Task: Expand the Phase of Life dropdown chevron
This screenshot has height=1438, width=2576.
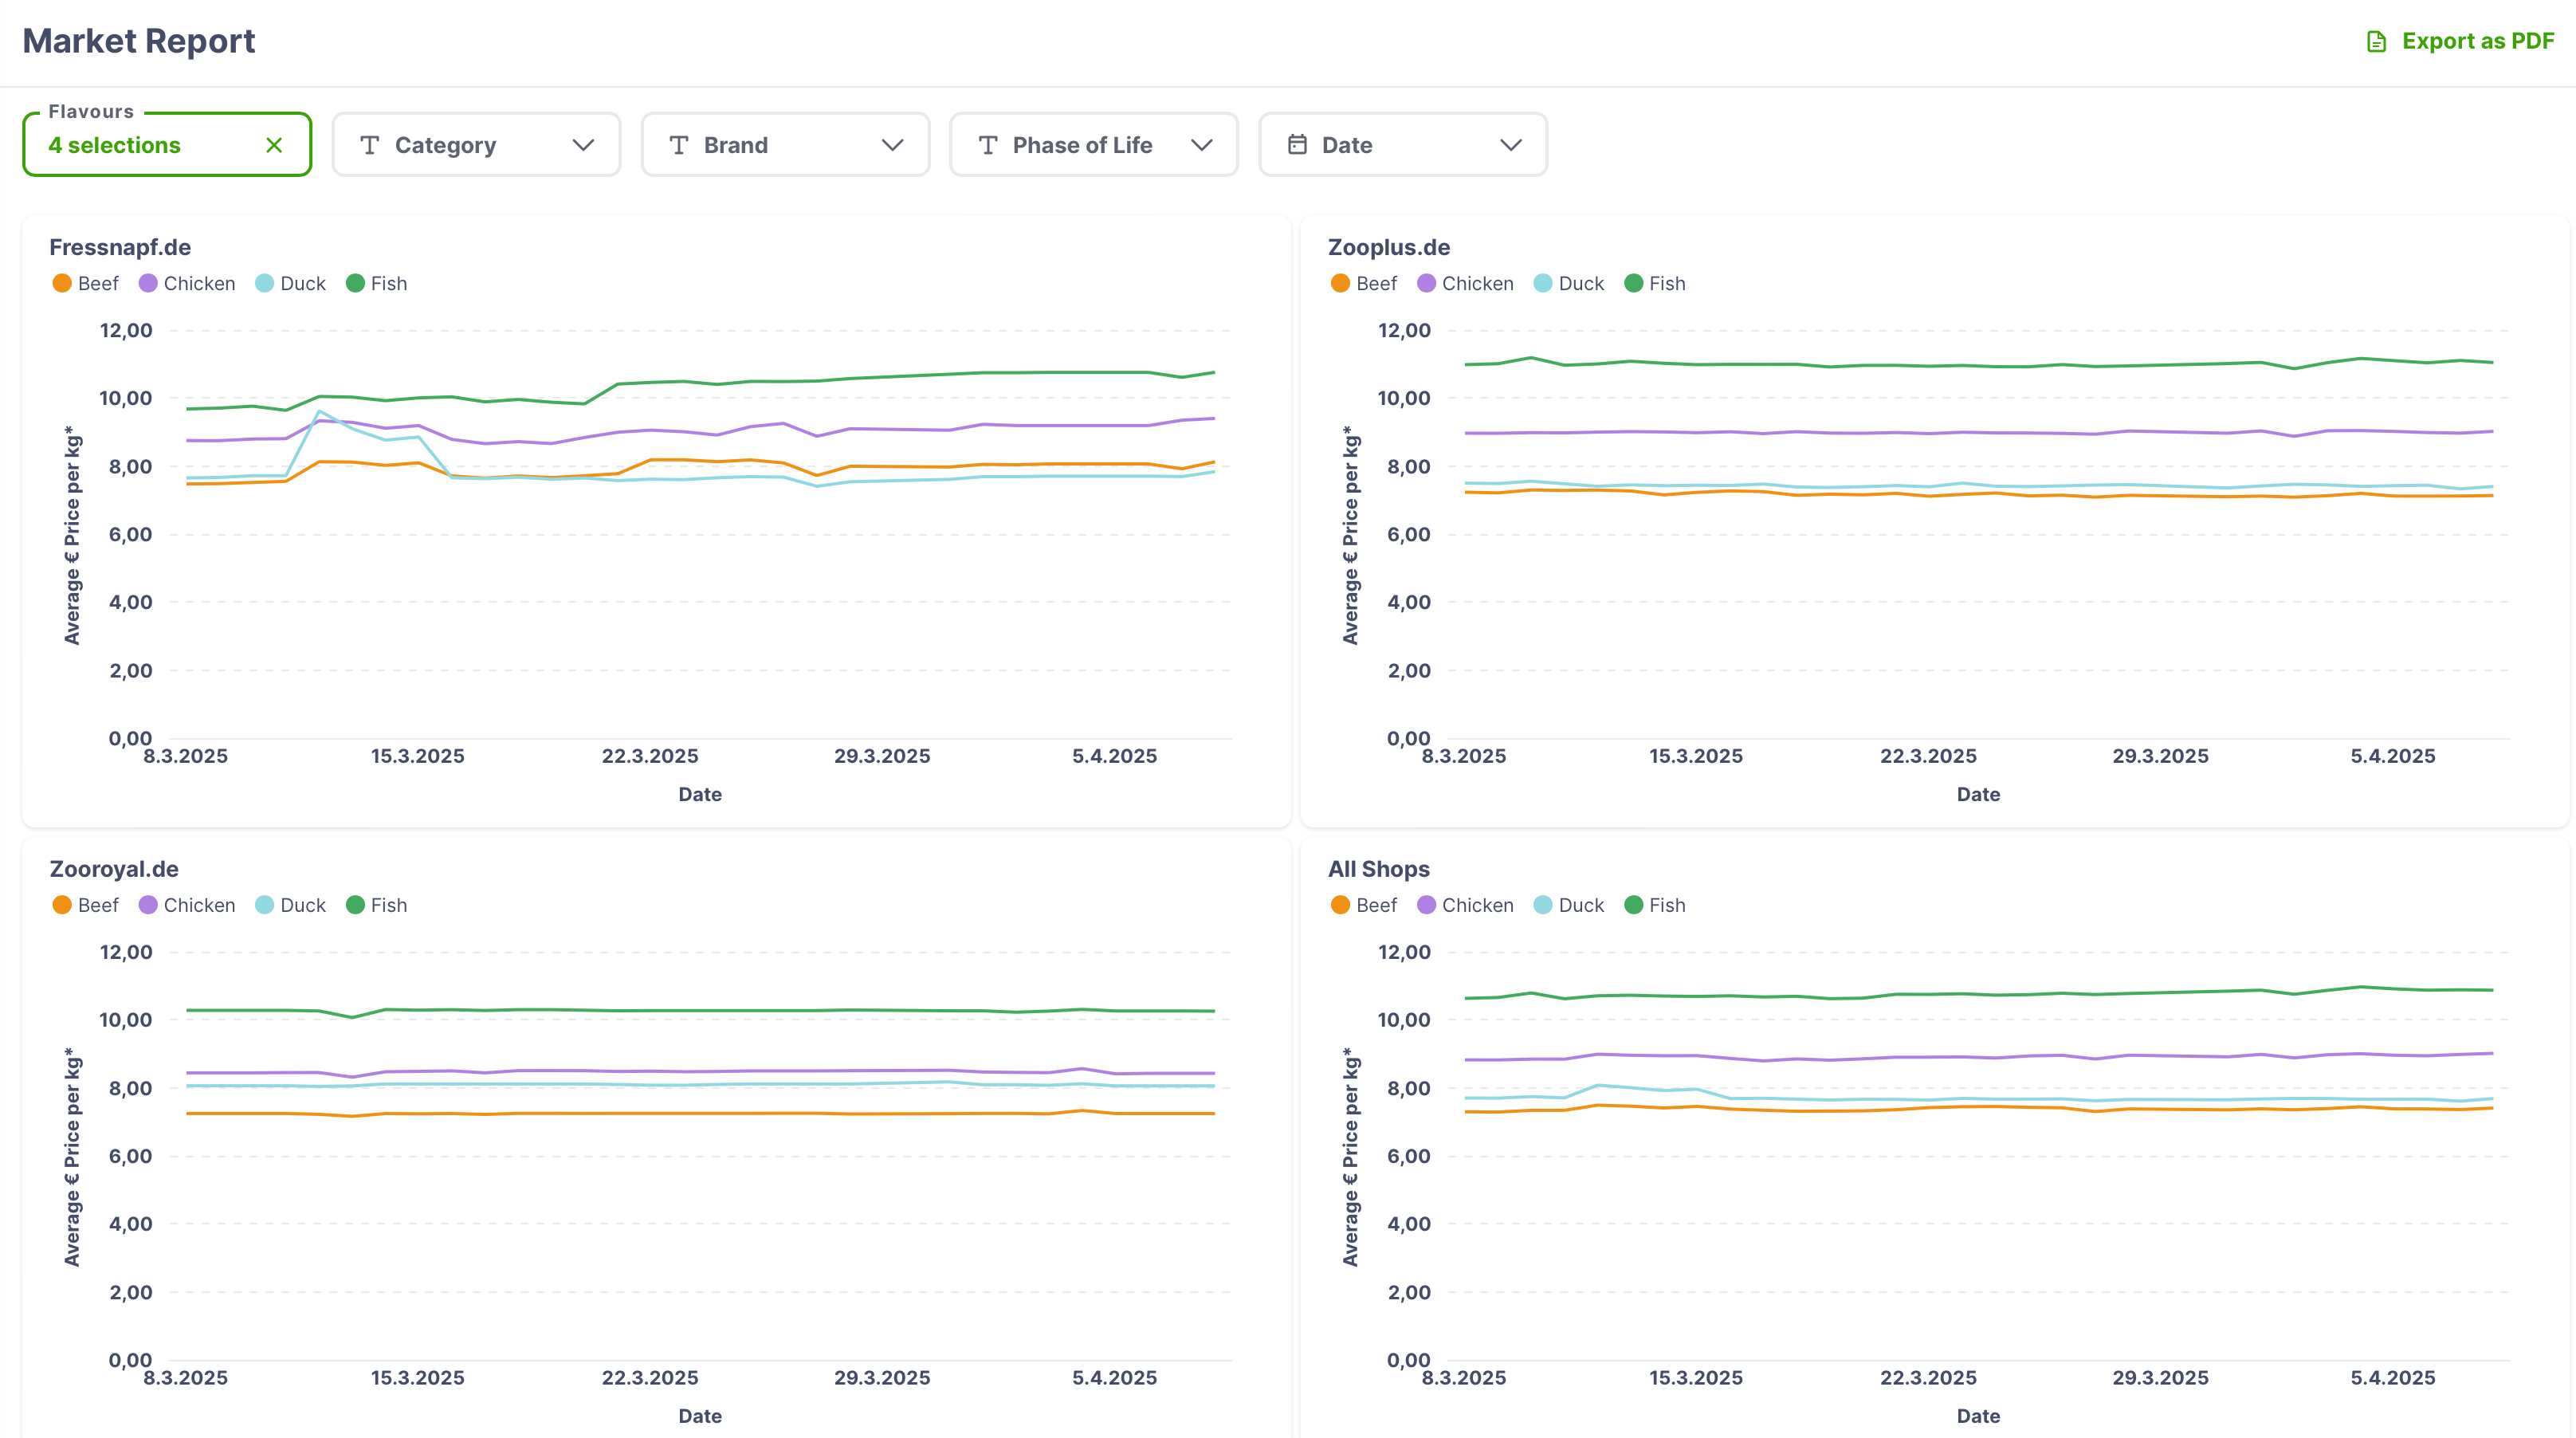Action: pyautogui.click(x=1201, y=145)
